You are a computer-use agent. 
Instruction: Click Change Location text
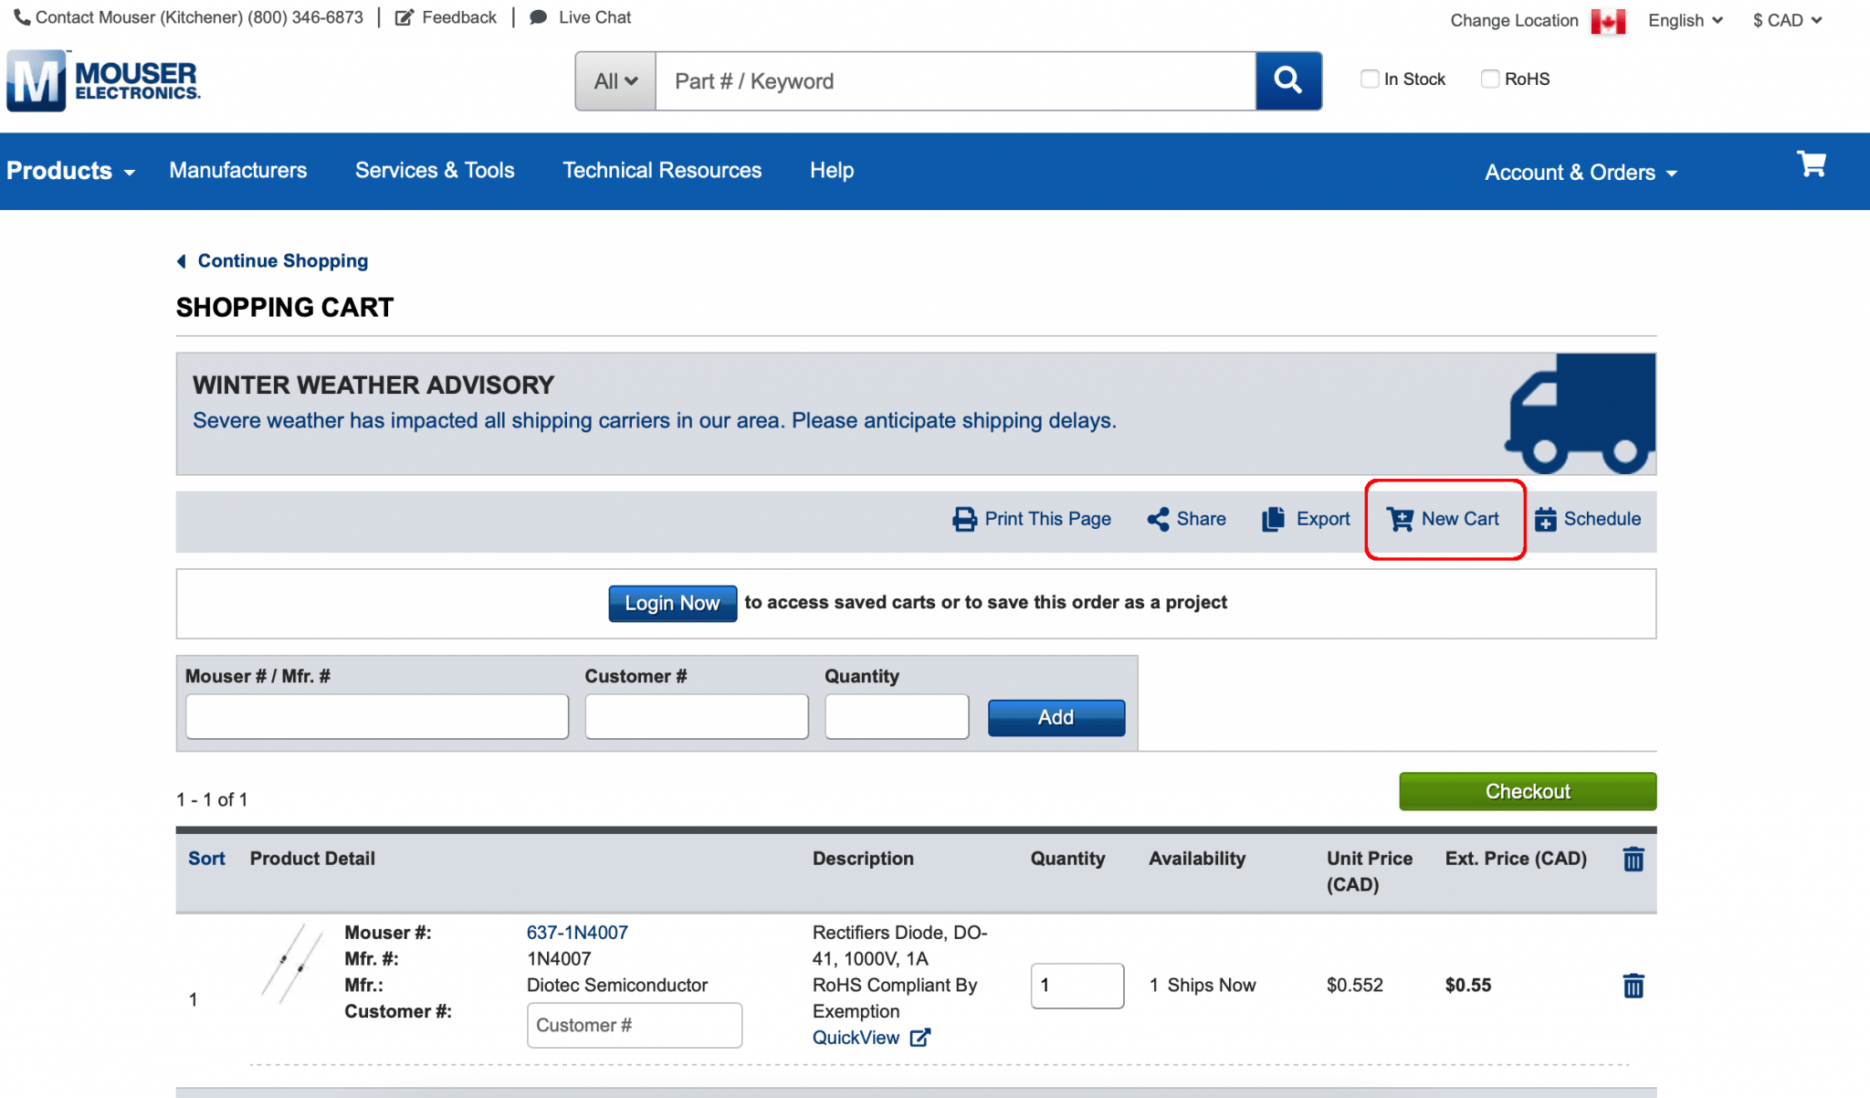(x=1513, y=20)
